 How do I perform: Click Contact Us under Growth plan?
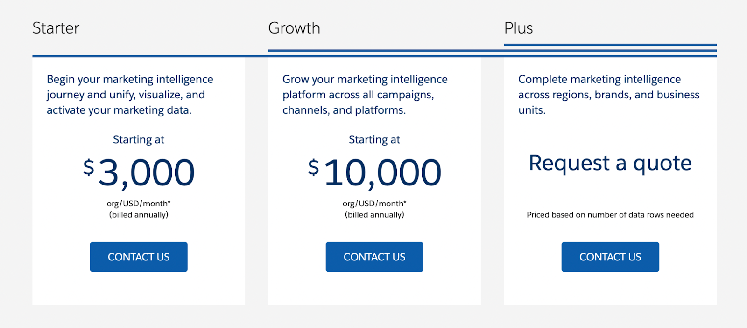(374, 257)
